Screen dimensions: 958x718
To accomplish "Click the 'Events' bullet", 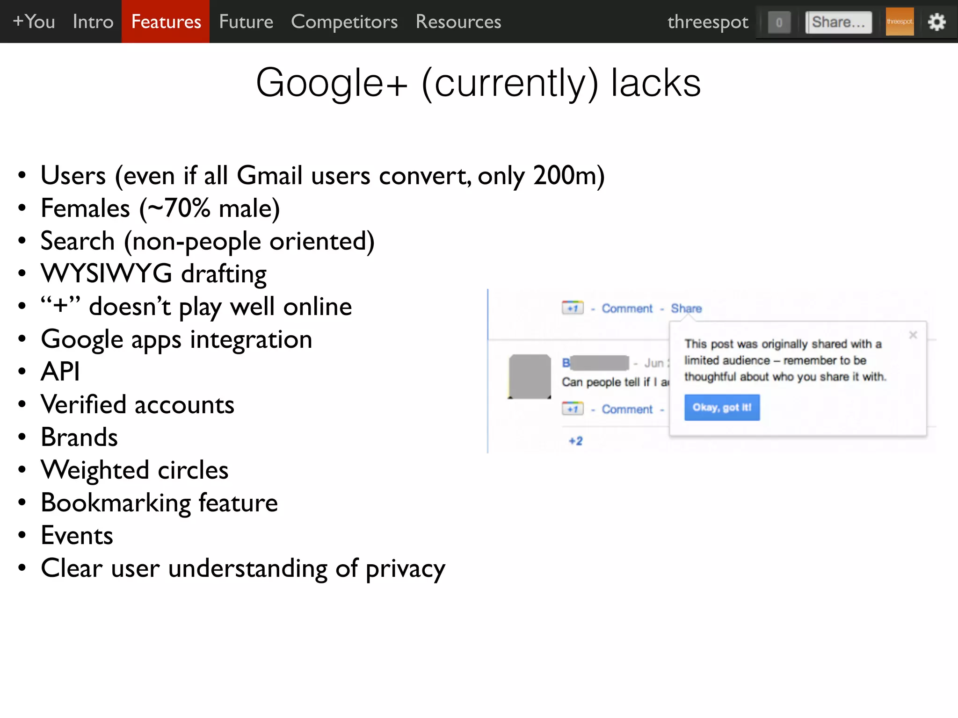I will pyautogui.click(x=77, y=535).
